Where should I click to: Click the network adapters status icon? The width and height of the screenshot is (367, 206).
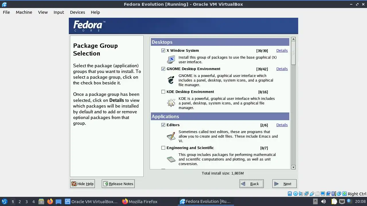click(x=307, y=194)
